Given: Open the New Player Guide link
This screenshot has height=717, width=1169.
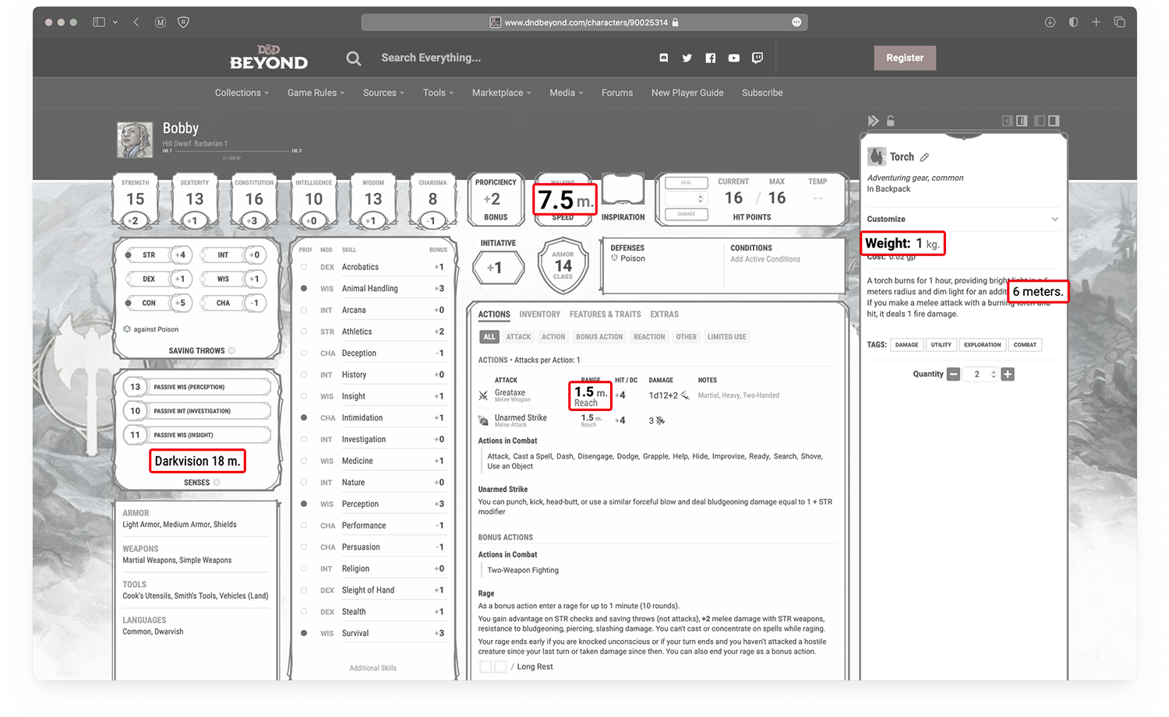Looking at the screenshot, I should [687, 93].
